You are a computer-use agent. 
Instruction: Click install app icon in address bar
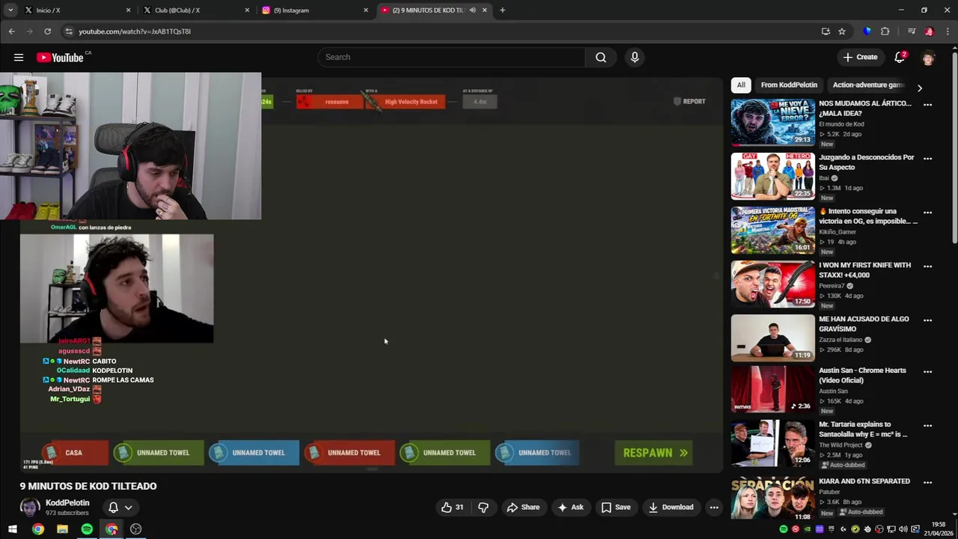click(x=826, y=31)
